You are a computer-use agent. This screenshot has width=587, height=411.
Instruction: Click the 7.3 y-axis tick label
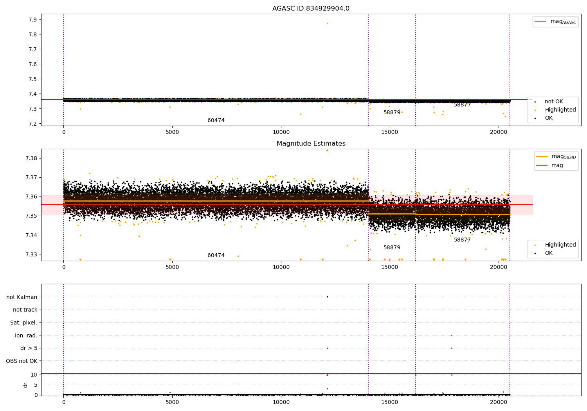(33, 109)
